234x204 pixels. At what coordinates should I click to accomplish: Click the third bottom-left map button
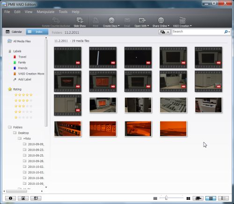click(x=36, y=198)
